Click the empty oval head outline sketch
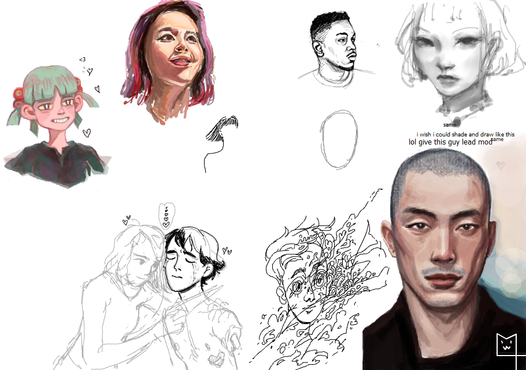The height and width of the screenshot is (370, 526). click(336, 139)
